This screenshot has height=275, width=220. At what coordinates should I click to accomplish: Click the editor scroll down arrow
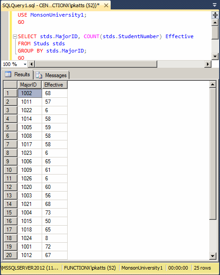215,57
